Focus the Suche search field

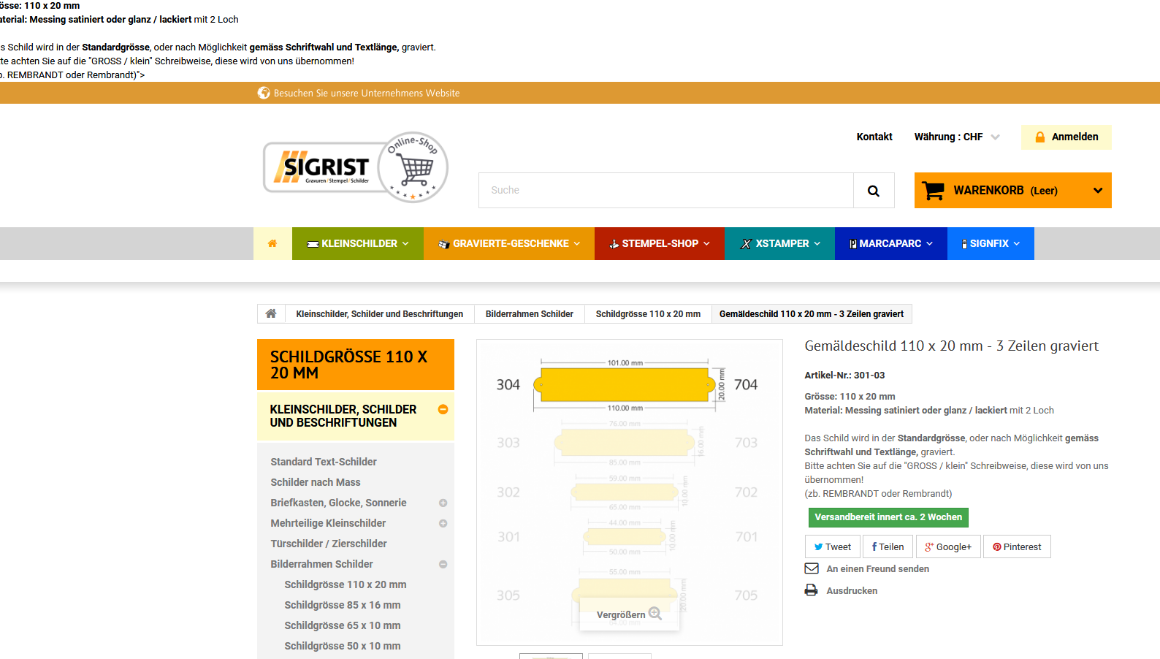pos(666,191)
